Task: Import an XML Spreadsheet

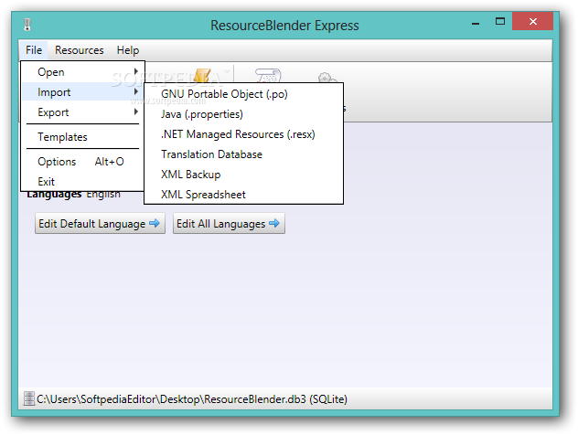Action: tap(243, 194)
